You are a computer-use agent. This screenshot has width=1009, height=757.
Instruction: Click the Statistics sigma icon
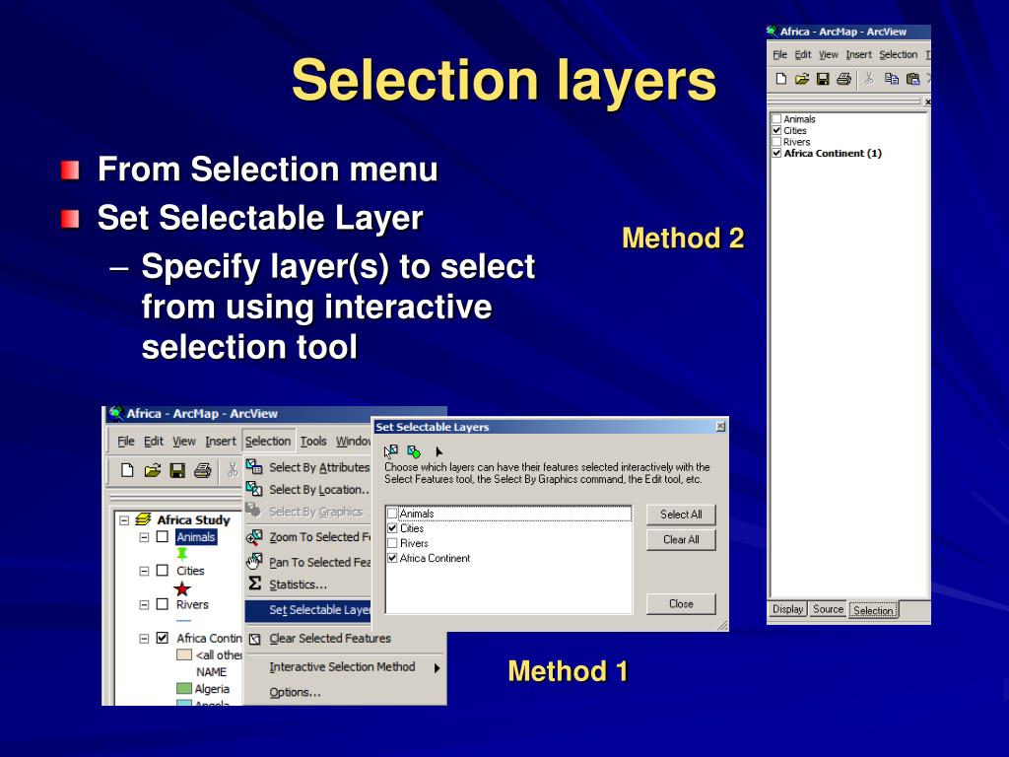(255, 584)
